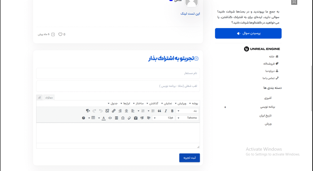
Task: Click the ثبت تجربه submit button
Action: [189, 158]
